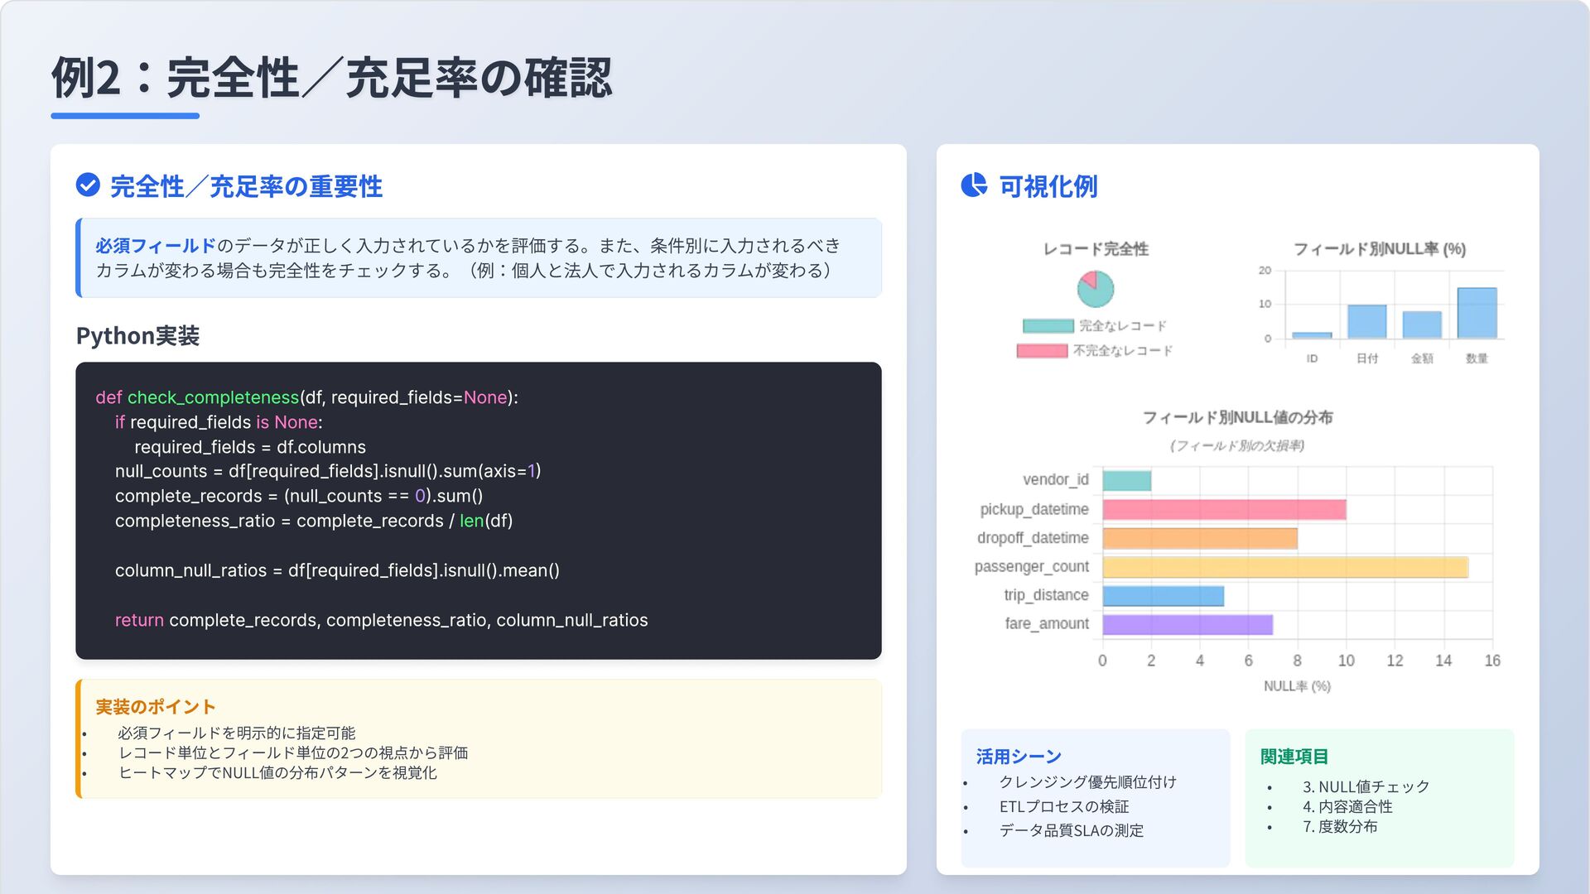The height and width of the screenshot is (894, 1590).
Task: Click the 活用シーン heading
Action: [x=1019, y=757]
